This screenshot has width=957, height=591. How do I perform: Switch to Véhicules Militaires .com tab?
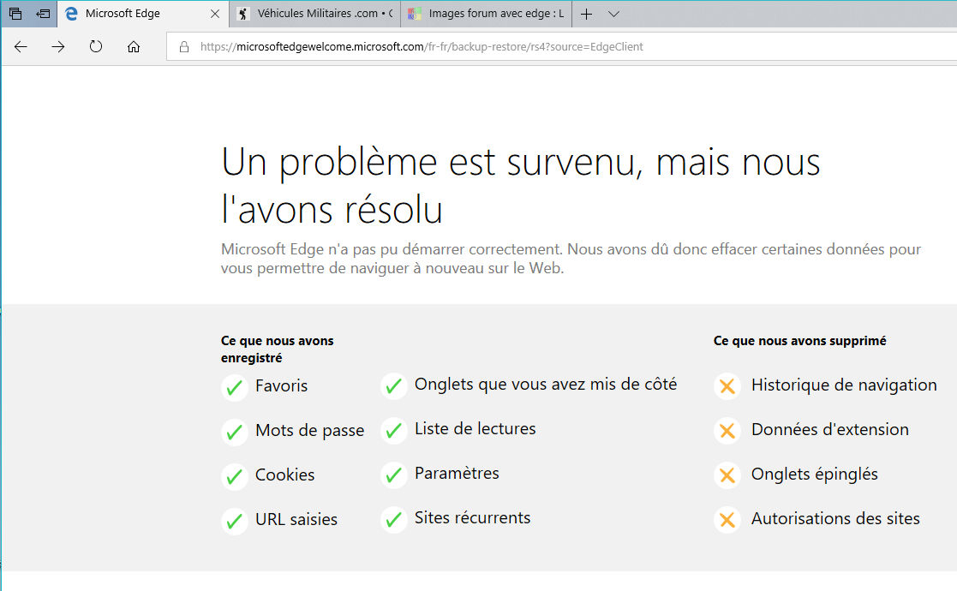click(x=315, y=14)
